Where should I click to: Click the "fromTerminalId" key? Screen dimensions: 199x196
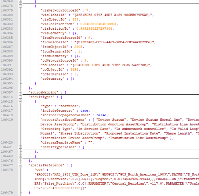pos(56,51)
